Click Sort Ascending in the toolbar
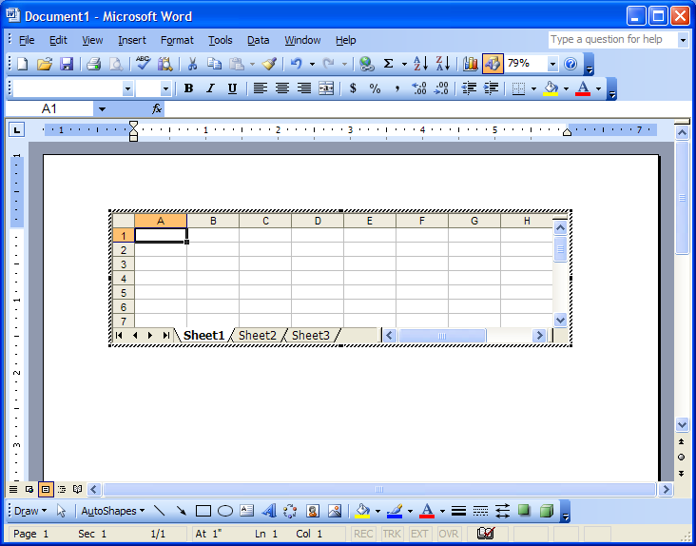Image resolution: width=696 pixels, height=546 pixels. tap(420, 64)
